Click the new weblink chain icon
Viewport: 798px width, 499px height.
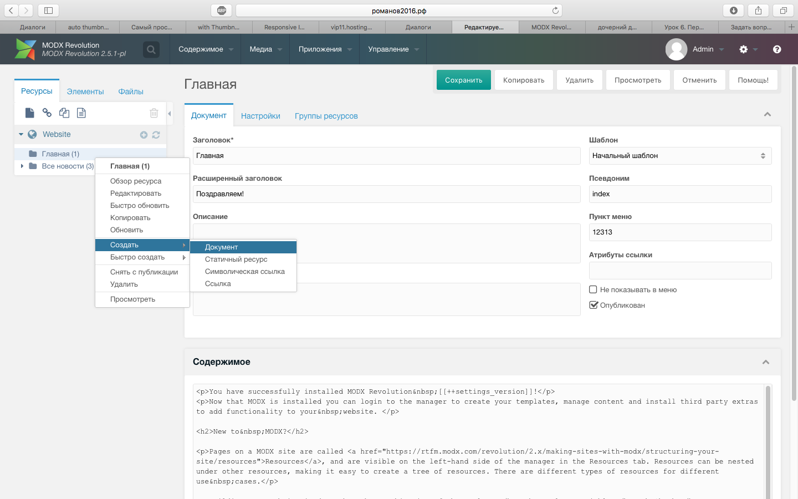[47, 113]
